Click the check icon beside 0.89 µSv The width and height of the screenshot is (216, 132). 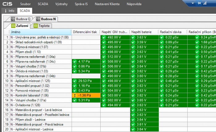point(162,42)
